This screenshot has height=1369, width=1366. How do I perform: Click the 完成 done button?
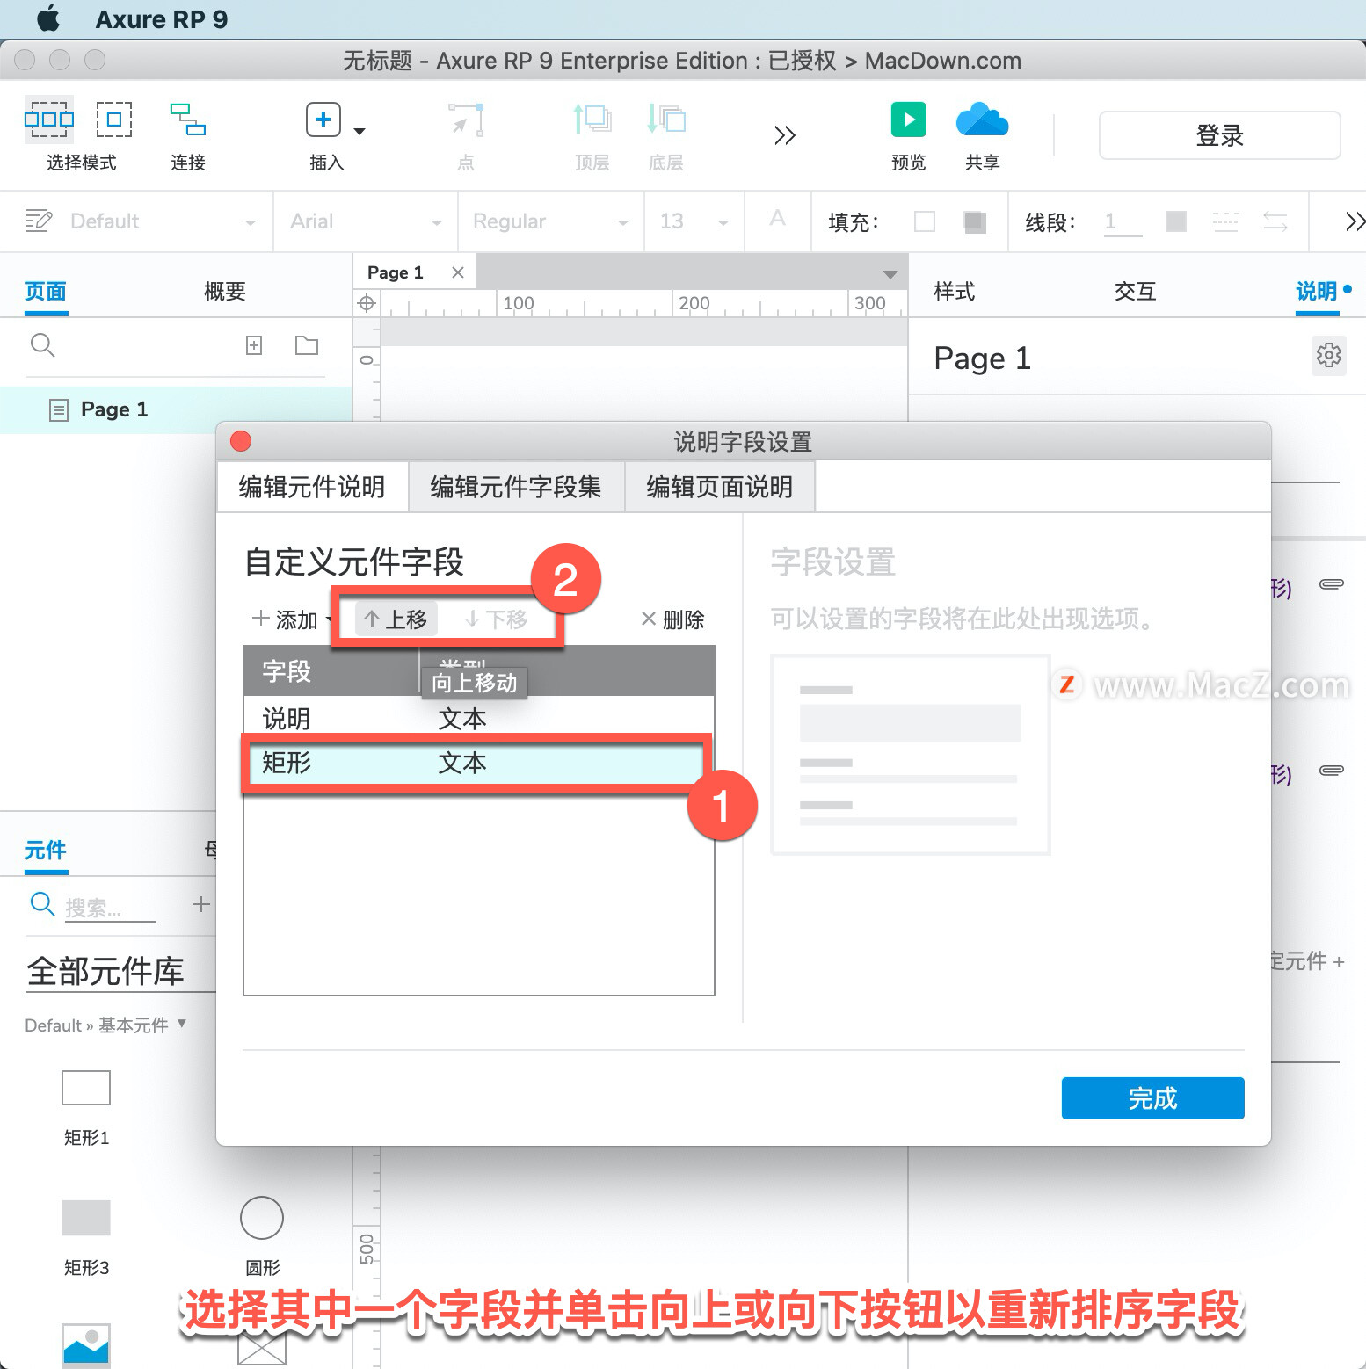click(1152, 1098)
